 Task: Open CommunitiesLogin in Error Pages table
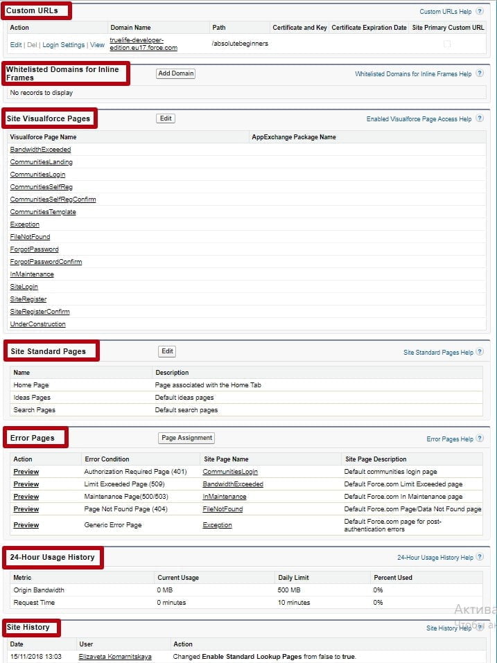pyautogui.click(x=230, y=472)
